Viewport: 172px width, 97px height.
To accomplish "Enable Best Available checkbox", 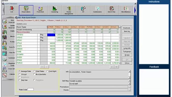I will point(34,74).
